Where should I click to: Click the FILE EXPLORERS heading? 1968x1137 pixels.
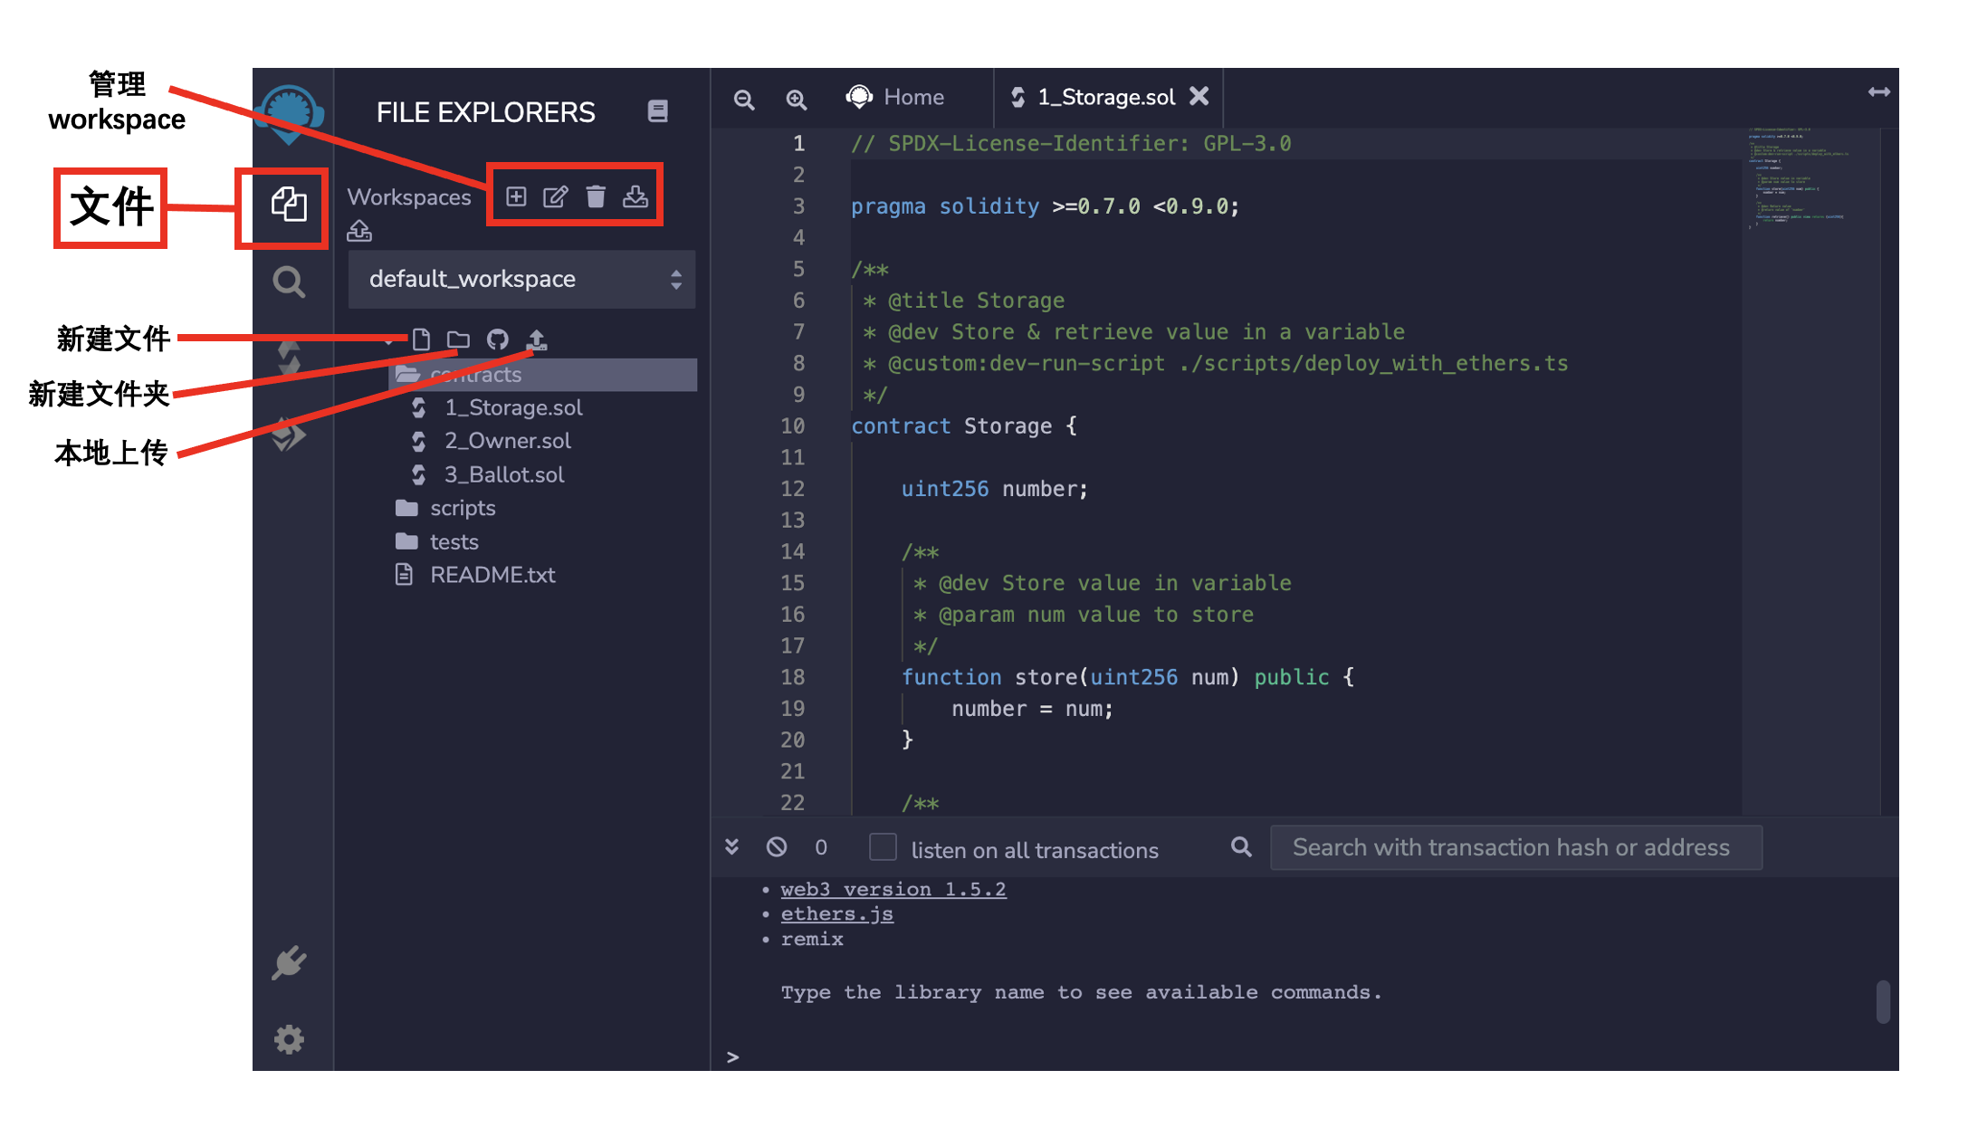(486, 112)
